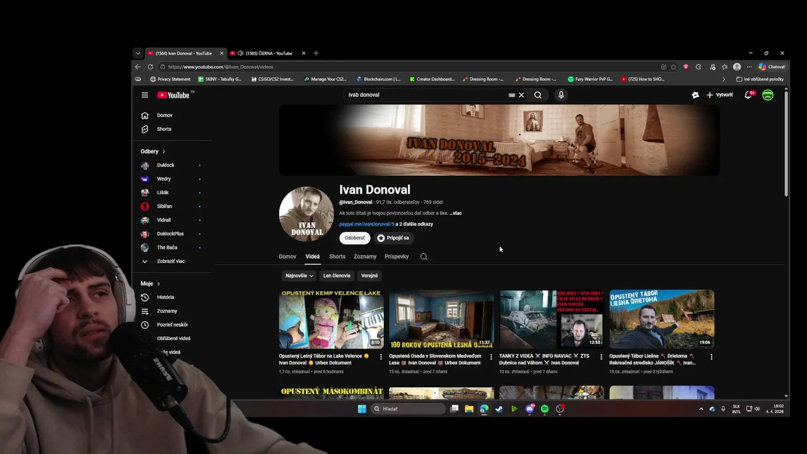Open YouTube notifications bell
807x454 pixels.
click(x=748, y=95)
